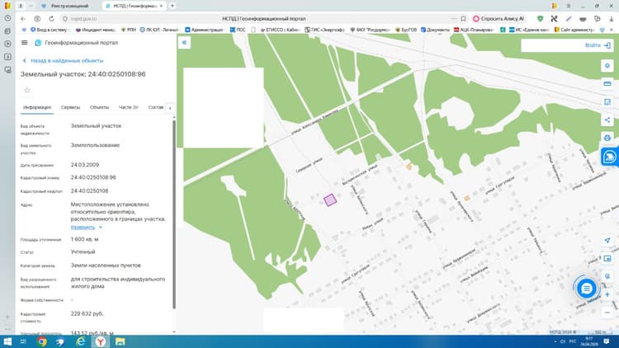This screenshot has height=348, width=619.
Task: Open the hamburger menu beside Геоинформационный портал
Action: pos(25,43)
